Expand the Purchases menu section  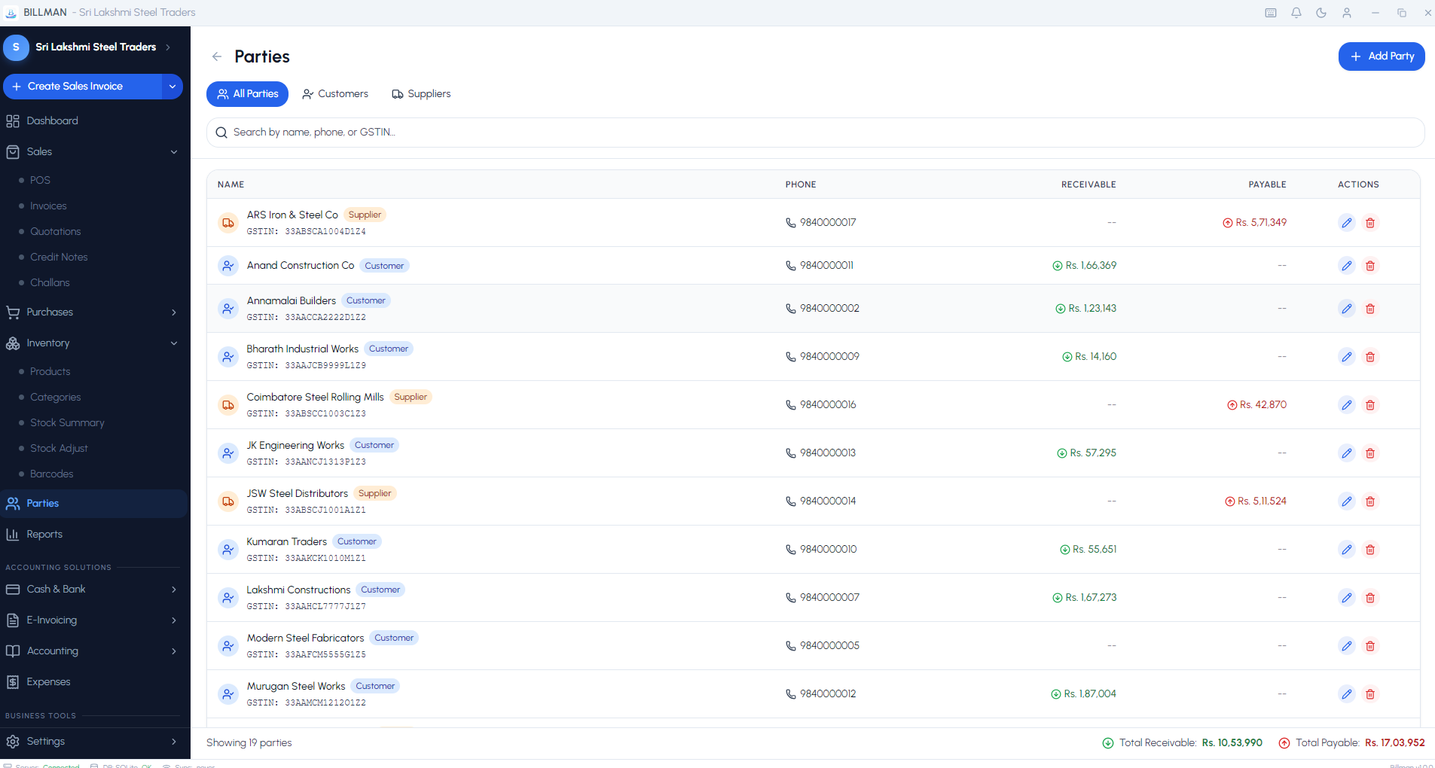(x=174, y=312)
